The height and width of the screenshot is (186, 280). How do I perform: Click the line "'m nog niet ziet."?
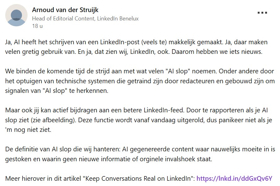pos(28,130)
